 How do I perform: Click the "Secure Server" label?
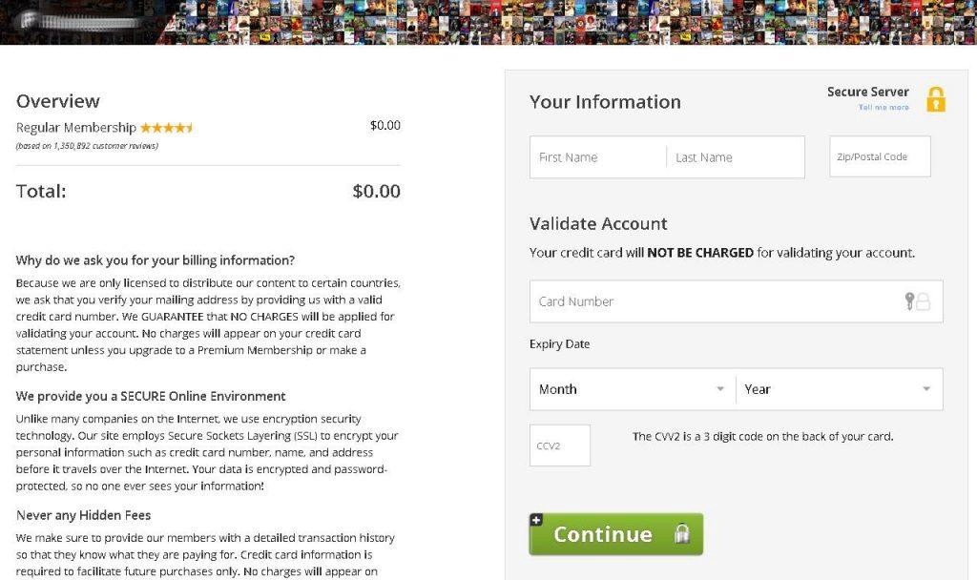867,92
